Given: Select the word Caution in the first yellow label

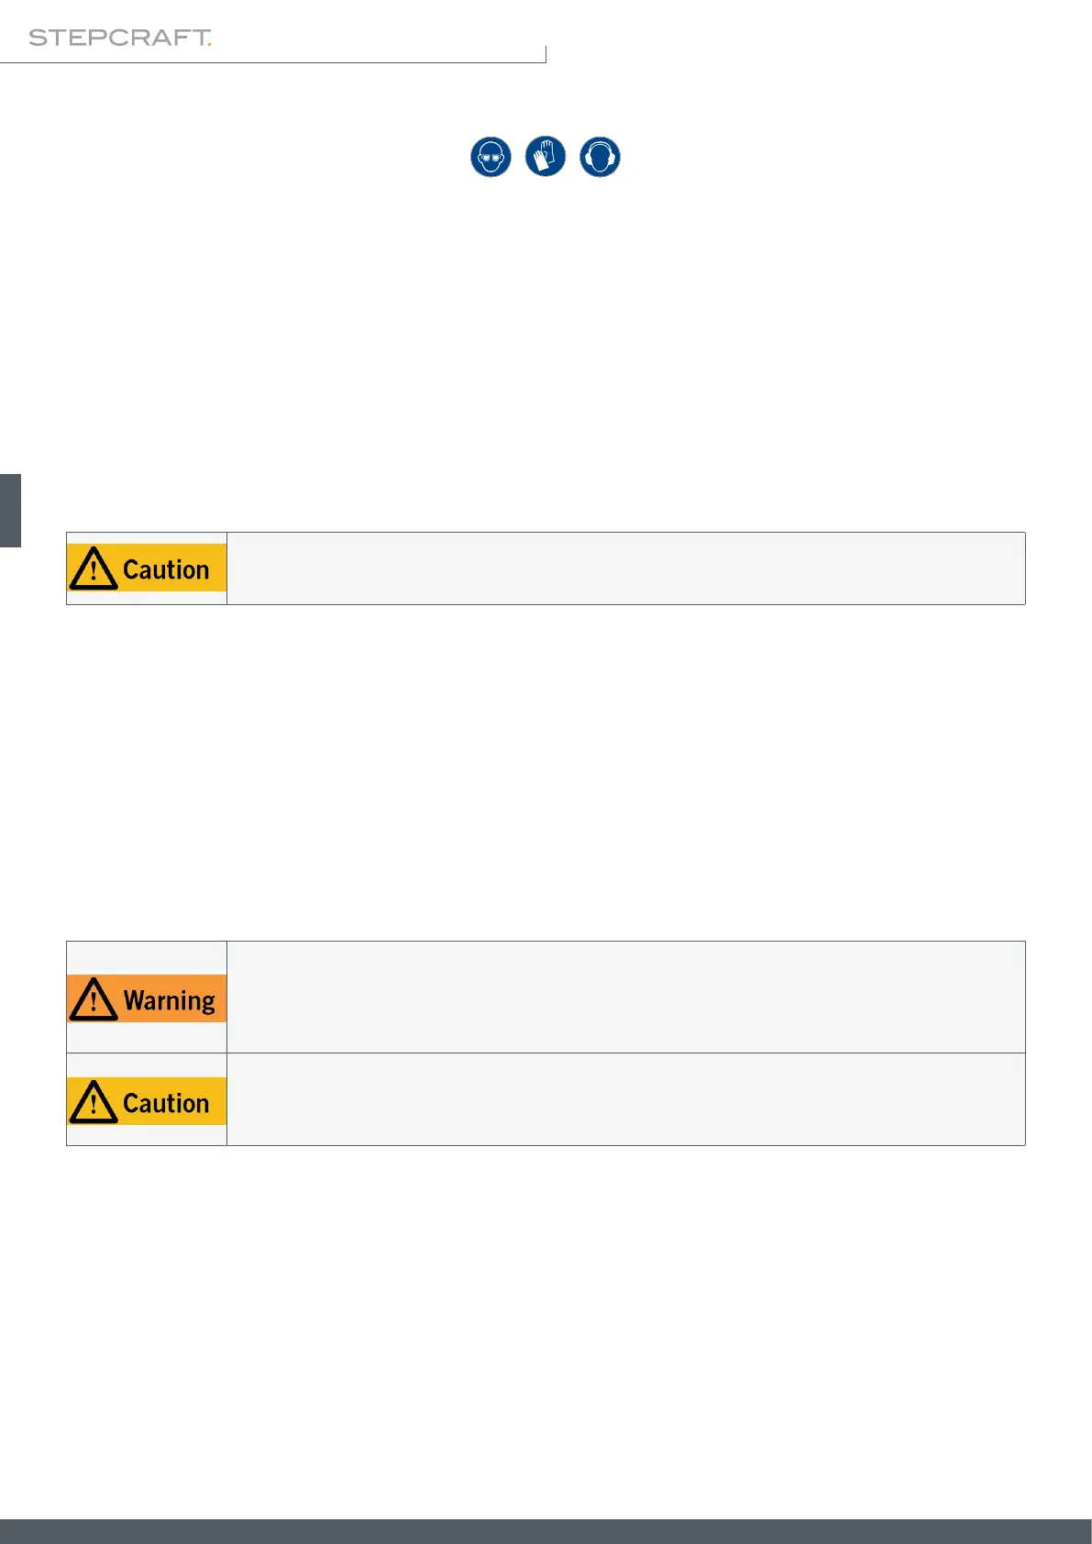Looking at the screenshot, I should (166, 569).
